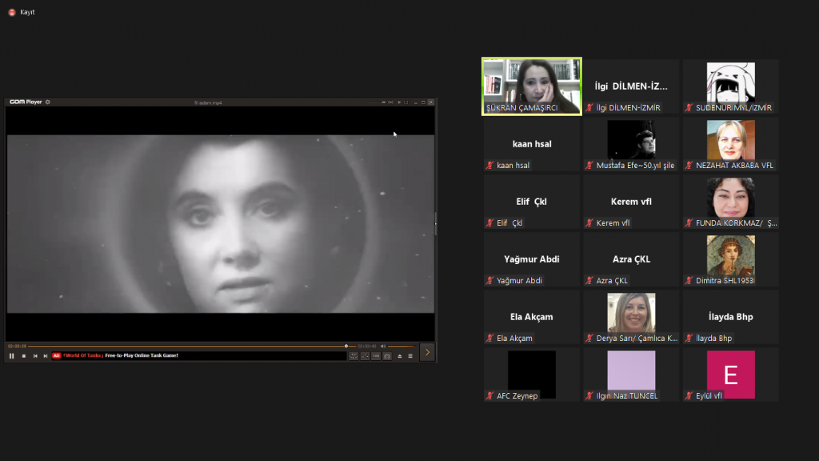
Task: Click the eject/open file icon
Action: pos(400,355)
